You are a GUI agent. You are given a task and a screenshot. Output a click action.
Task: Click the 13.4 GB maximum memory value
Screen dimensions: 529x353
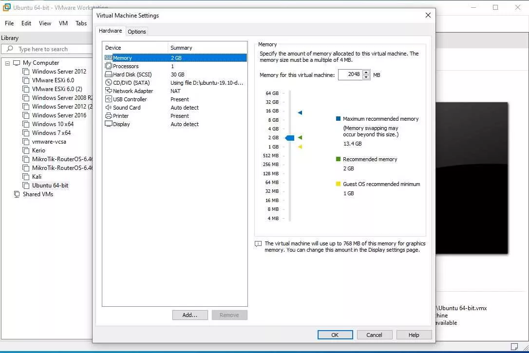[353, 144]
